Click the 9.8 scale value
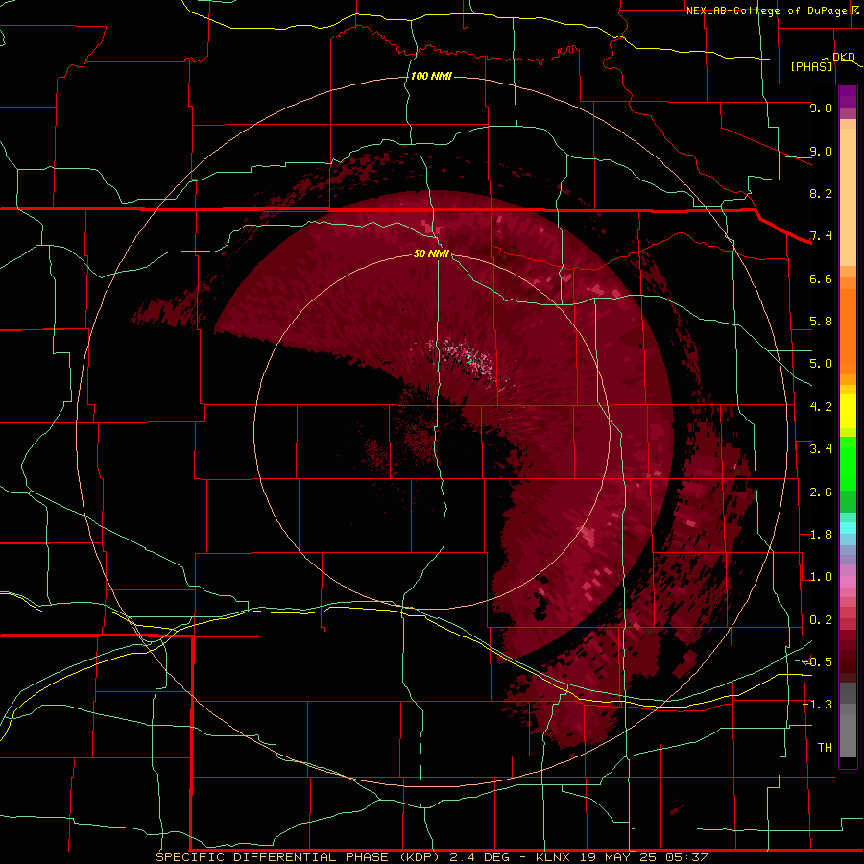This screenshot has width=864, height=864. (821, 108)
